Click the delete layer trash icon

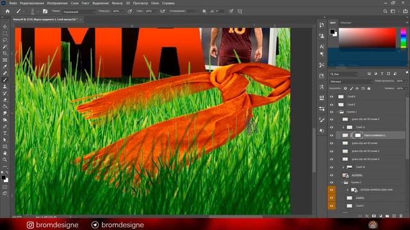pyautogui.click(x=401, y=216)
